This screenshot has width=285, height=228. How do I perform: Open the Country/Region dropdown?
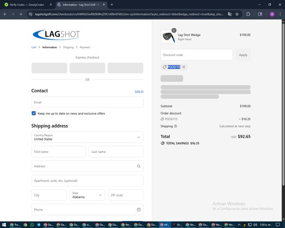pos(87,137)
